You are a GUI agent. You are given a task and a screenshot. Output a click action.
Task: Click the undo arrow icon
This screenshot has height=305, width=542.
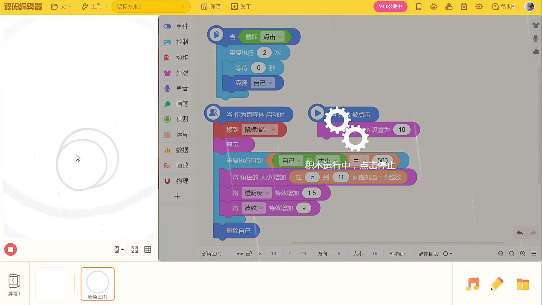(x=520, y=233)
